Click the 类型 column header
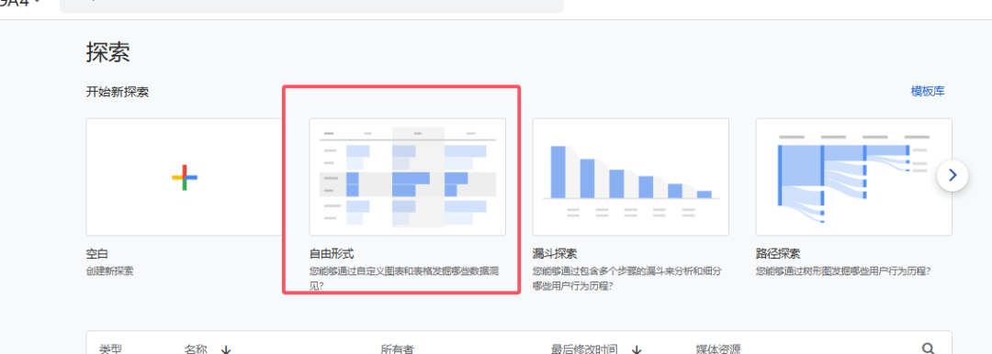The height and width of the screenshot is (354, 992). (x=111, y=348)
